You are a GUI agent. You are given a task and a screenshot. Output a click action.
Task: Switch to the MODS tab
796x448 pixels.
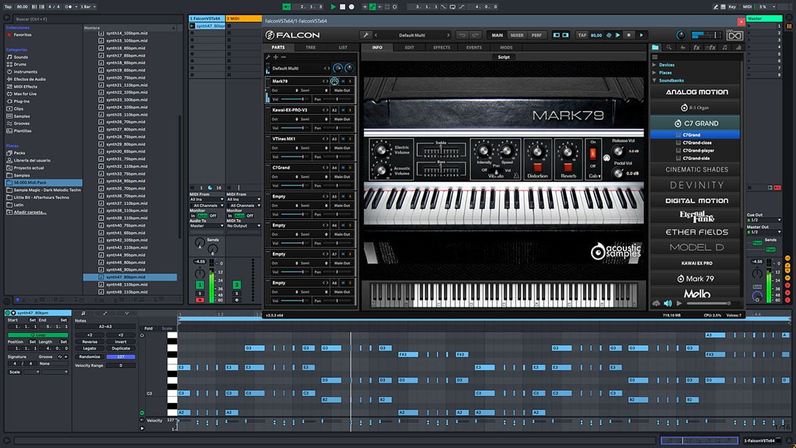[x=506, y=48]
